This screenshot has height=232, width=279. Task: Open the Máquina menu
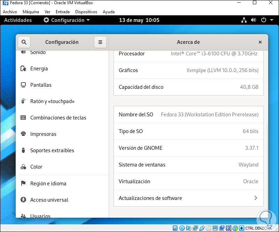[x=31, y=12]
